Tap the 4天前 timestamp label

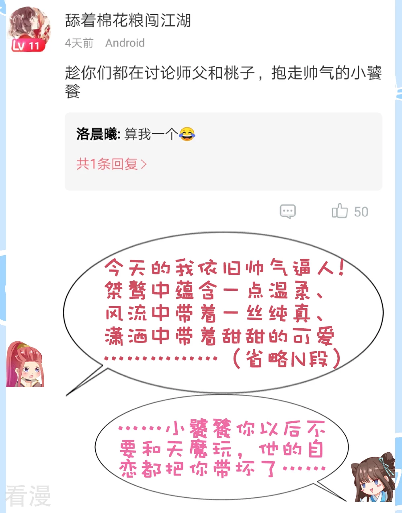(79, 43)
